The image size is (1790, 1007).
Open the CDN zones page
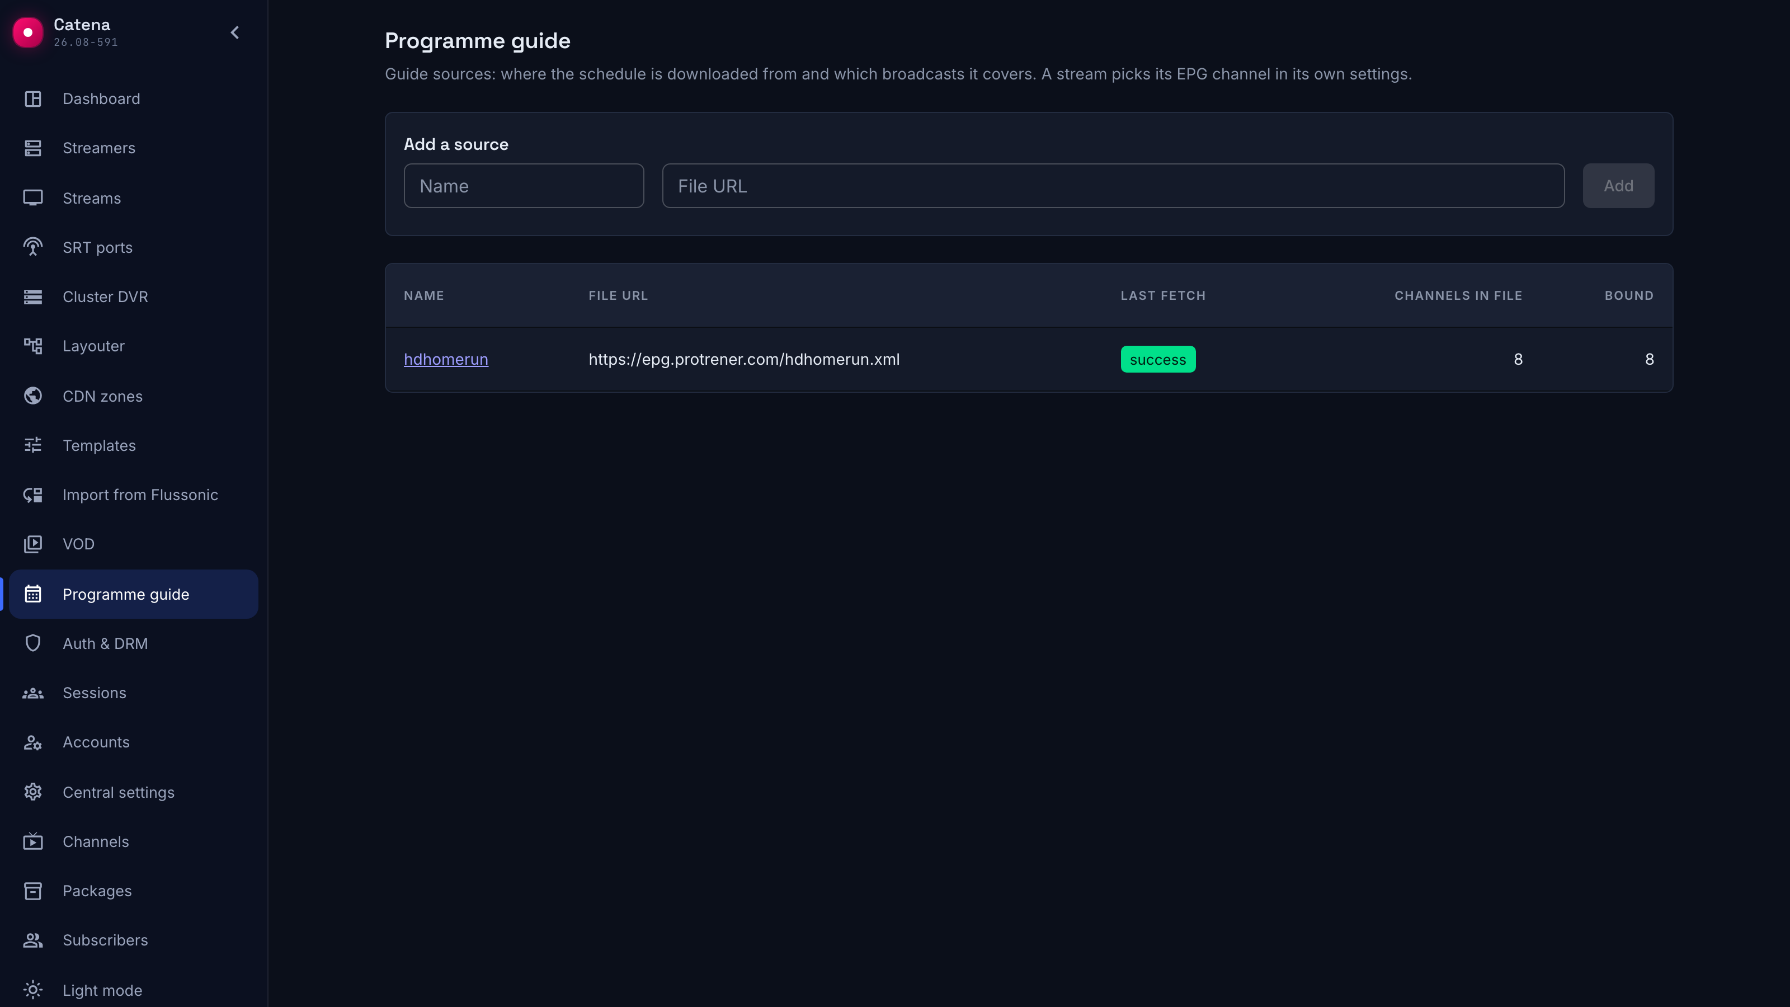coord(134,396)
